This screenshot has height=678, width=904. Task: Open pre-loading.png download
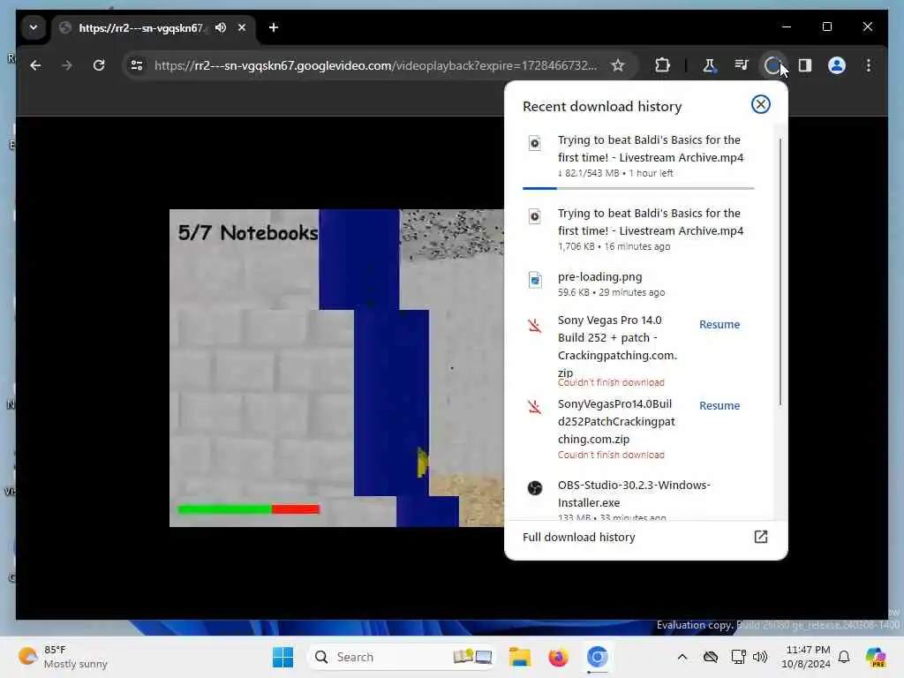(x=638, y=283)
